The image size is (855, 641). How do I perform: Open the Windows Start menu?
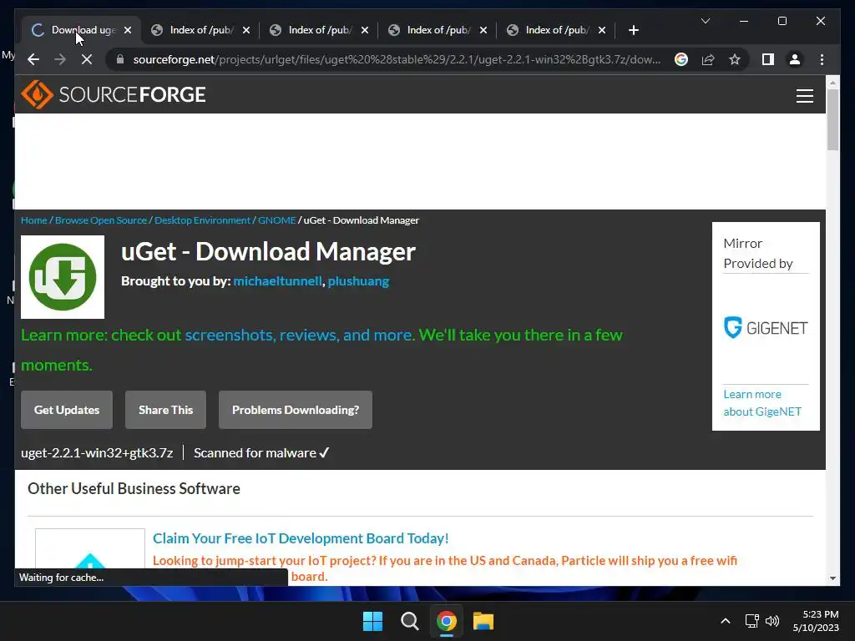coord(373,621)
